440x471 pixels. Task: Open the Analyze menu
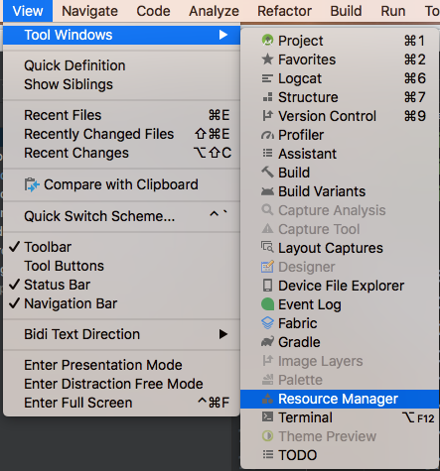pyautogui.click(x=214, y=11)
